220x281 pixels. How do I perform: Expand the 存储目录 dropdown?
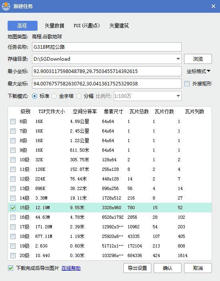178,59
